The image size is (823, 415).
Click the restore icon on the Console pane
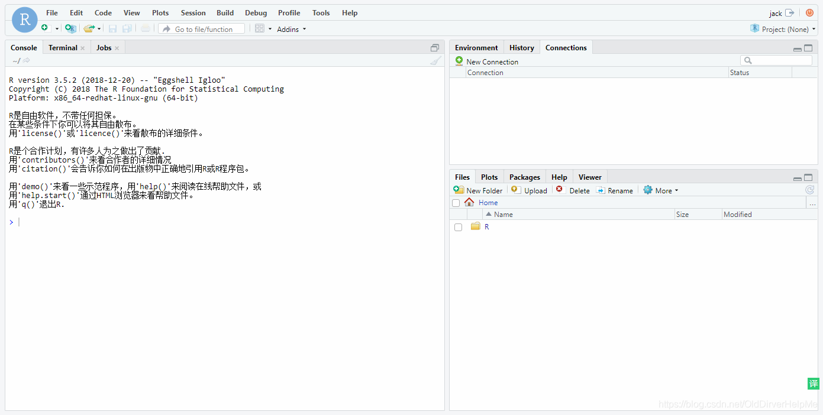coord(435,48)
